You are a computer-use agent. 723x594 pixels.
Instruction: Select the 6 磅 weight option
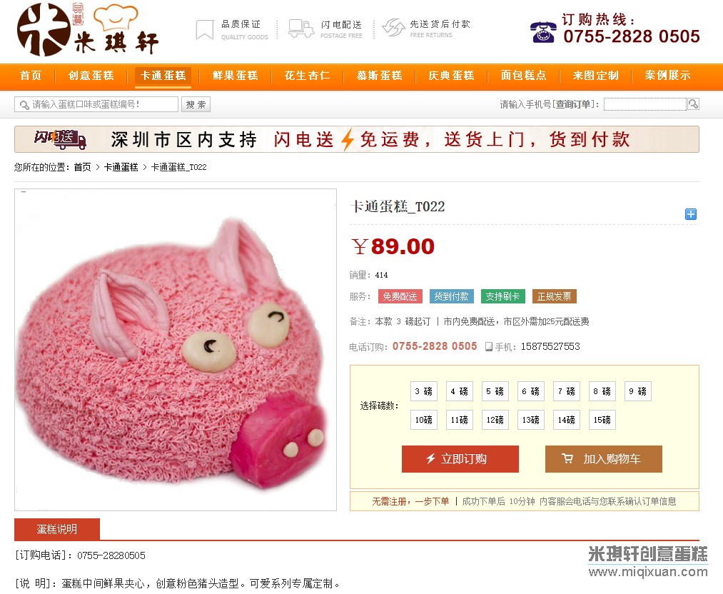(x=531, y=391)
